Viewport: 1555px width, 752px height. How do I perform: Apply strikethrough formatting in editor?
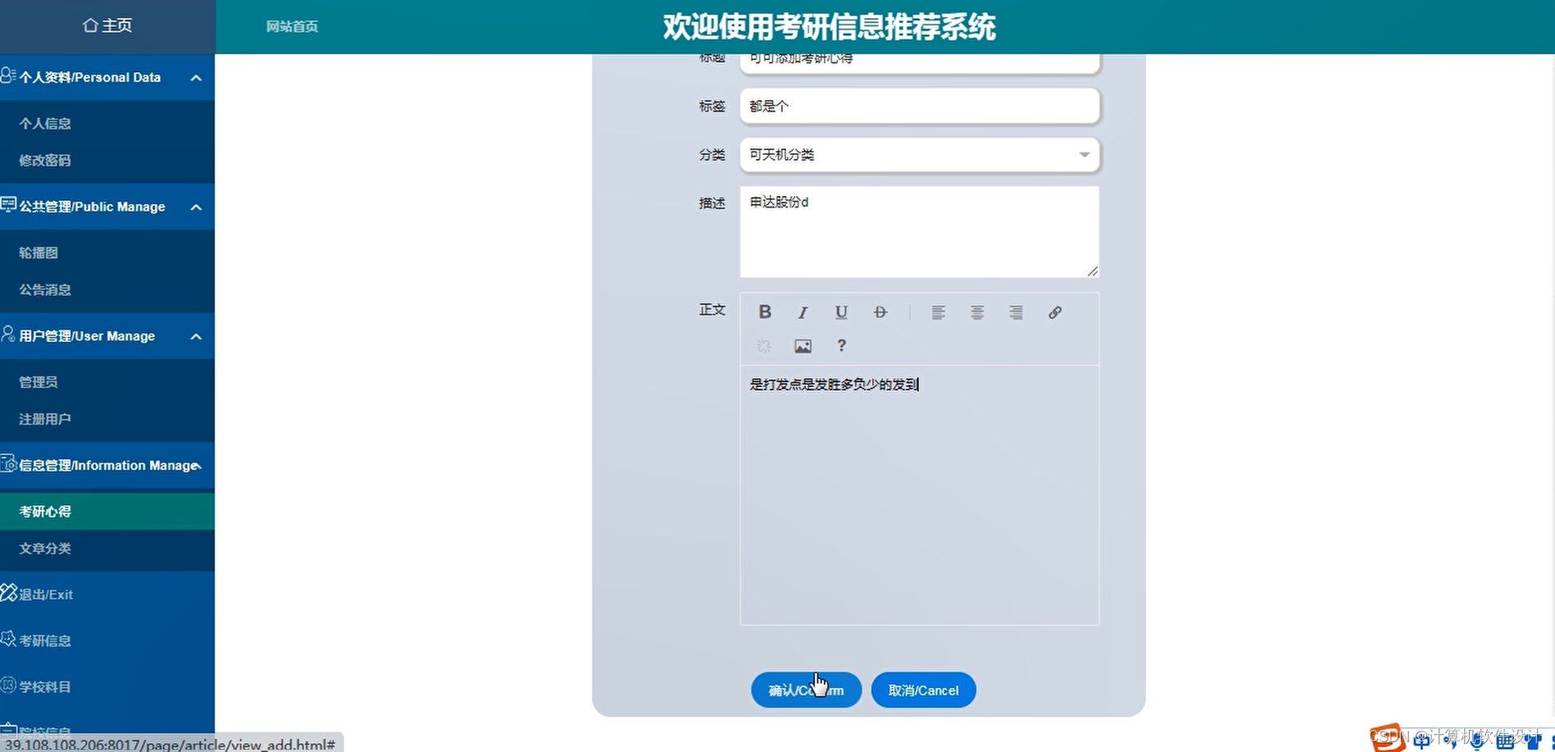click(880, 312)
